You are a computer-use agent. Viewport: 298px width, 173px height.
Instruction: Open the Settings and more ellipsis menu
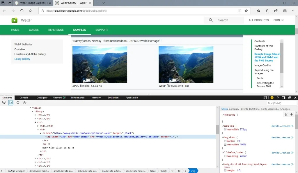[x=294, y=11]
